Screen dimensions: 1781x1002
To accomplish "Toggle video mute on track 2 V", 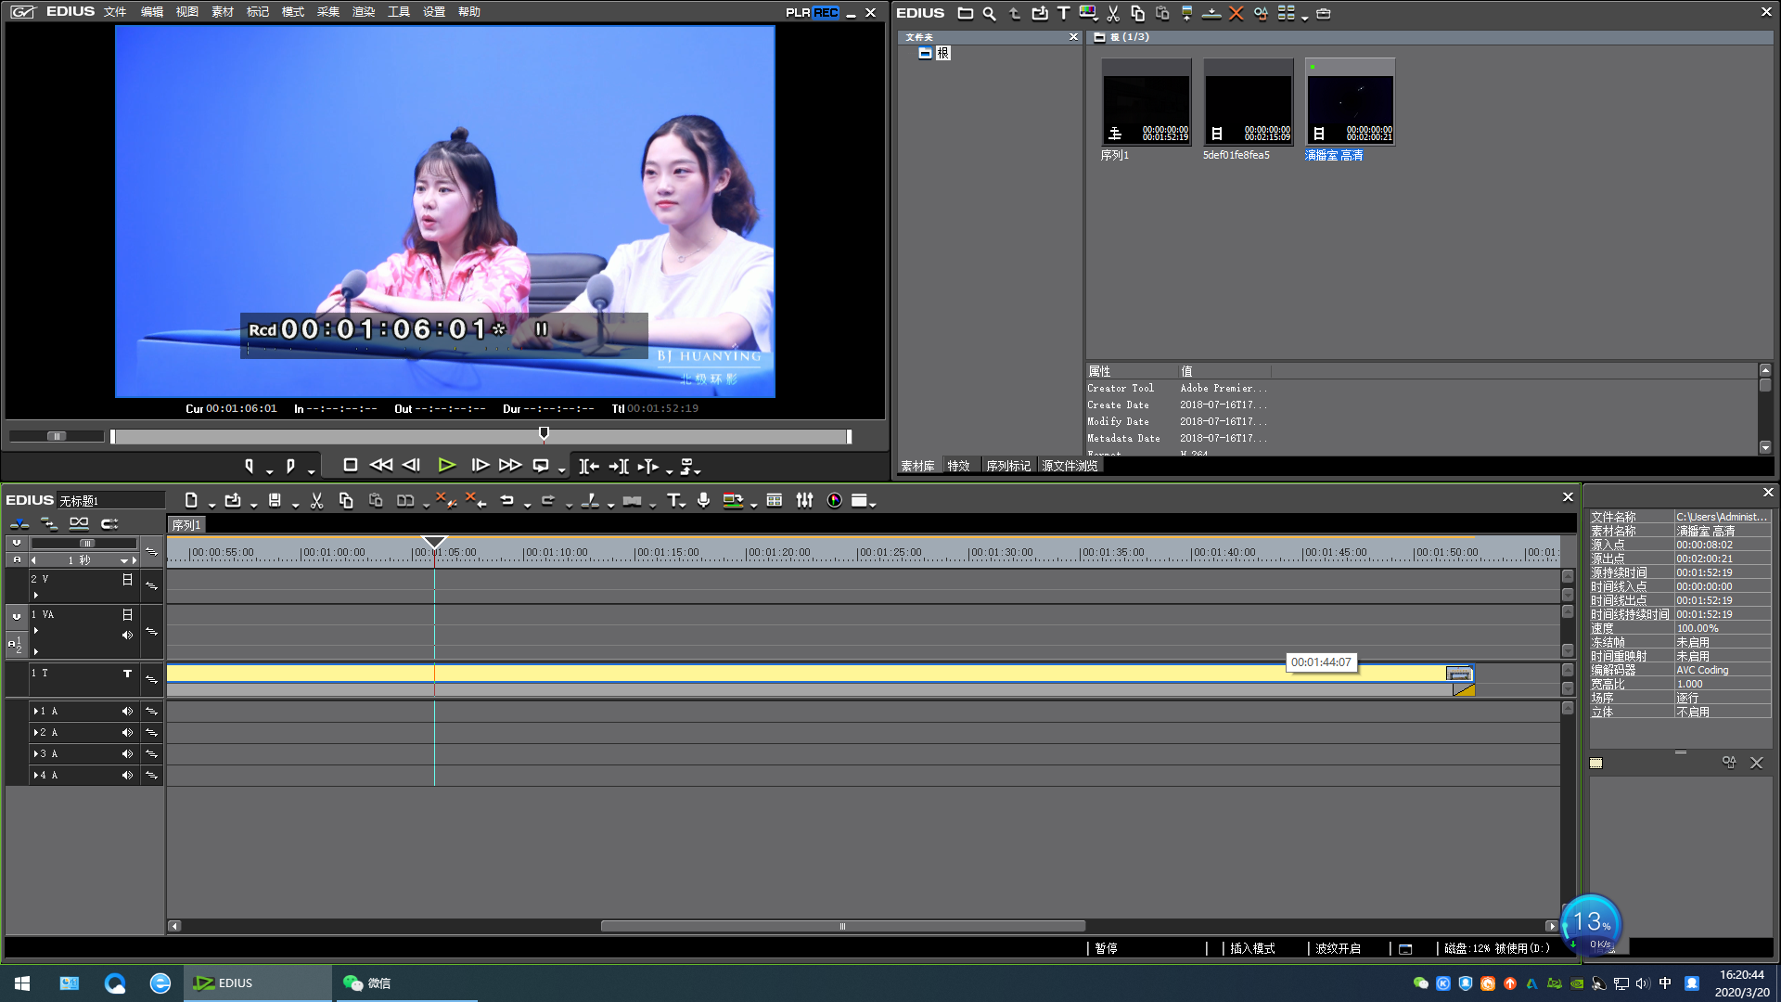I will point(127,580).
